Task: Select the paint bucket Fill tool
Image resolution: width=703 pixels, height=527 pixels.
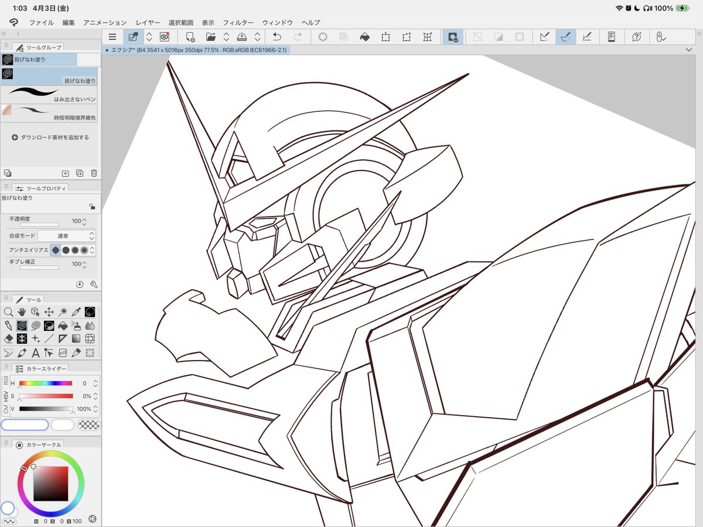Action: click(x=63, y=326)
